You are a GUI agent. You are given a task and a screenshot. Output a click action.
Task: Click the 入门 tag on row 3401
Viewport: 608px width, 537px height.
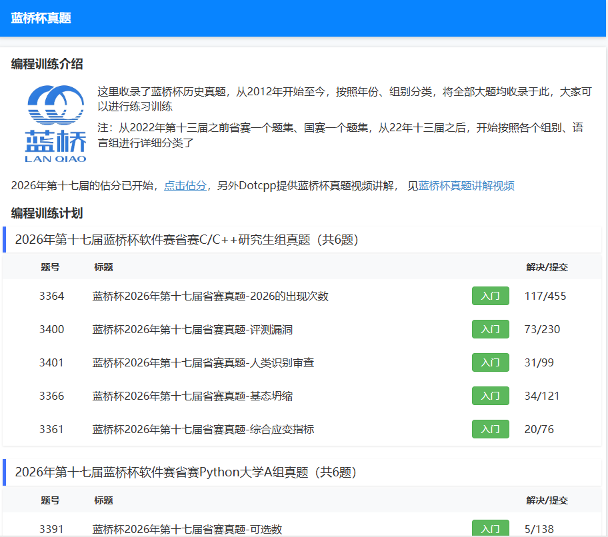[x=491, y=362]
